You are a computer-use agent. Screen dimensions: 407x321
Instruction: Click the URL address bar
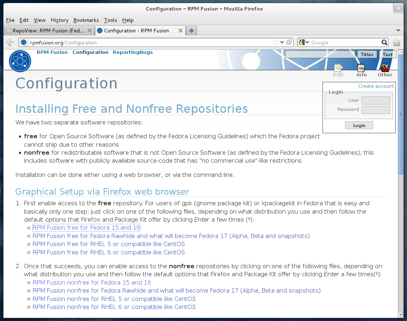pos(151,42)
